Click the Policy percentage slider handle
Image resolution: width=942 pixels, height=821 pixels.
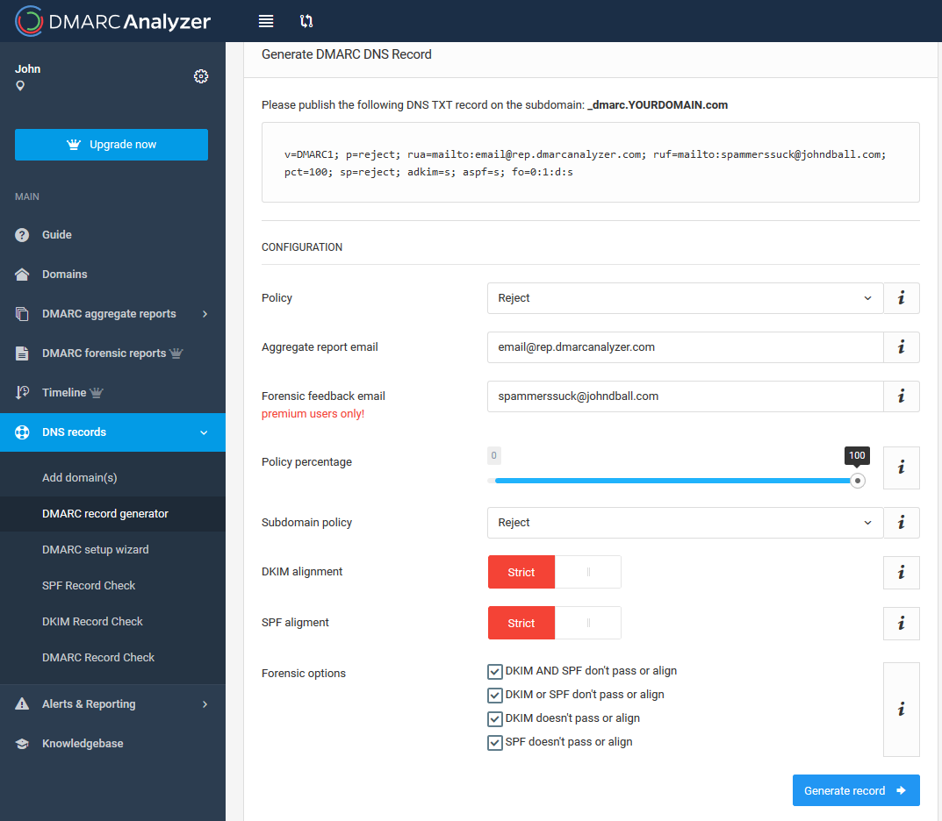tap(858, 481)
